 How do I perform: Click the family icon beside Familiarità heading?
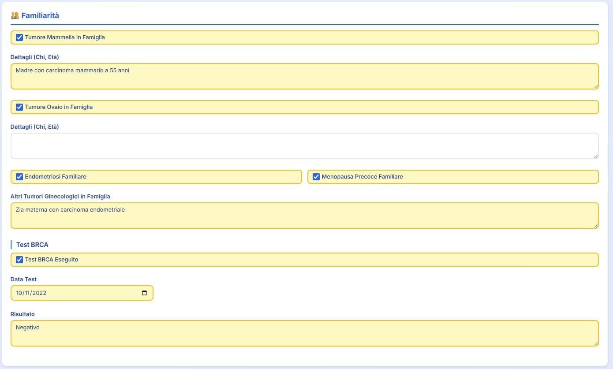(x=15, y=15)
